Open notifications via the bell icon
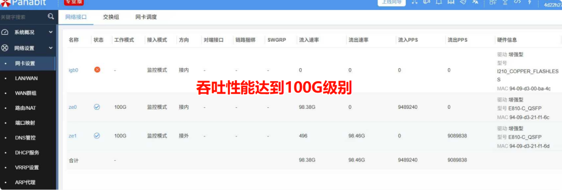562x190 pixels. pyautogui.click(x=439, y=2)
